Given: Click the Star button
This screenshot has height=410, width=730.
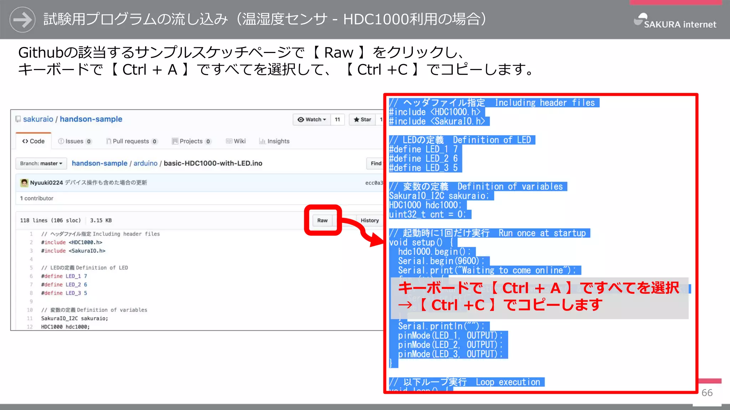Looking at the screenshot, I should [x=363, y=120].
